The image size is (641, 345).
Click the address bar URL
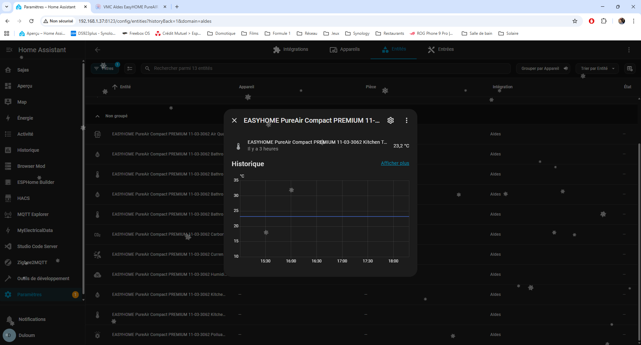point(145,21)
